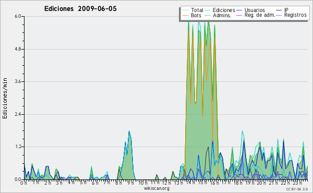The width and height of the screenshot is (313, 193).
Task: Click the 'CC BY-SA 3.0' license text
Action: [297, 189]
